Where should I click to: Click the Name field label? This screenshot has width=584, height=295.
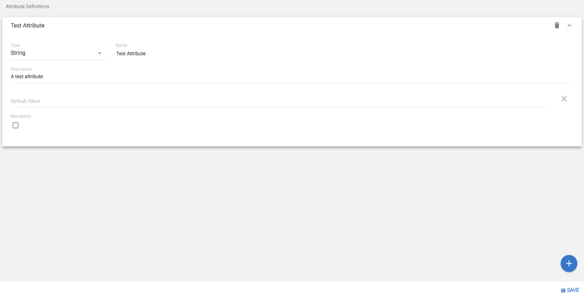click(x=121, y=45)
